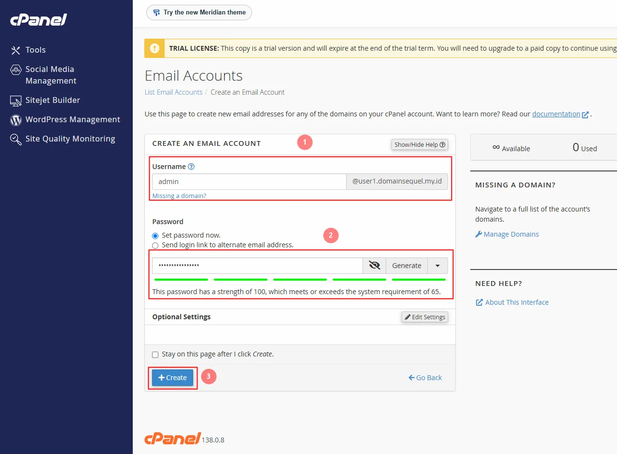617x454 pixels.
Task: Click the trial license warning icon
Action: click(x=154, y=48)
